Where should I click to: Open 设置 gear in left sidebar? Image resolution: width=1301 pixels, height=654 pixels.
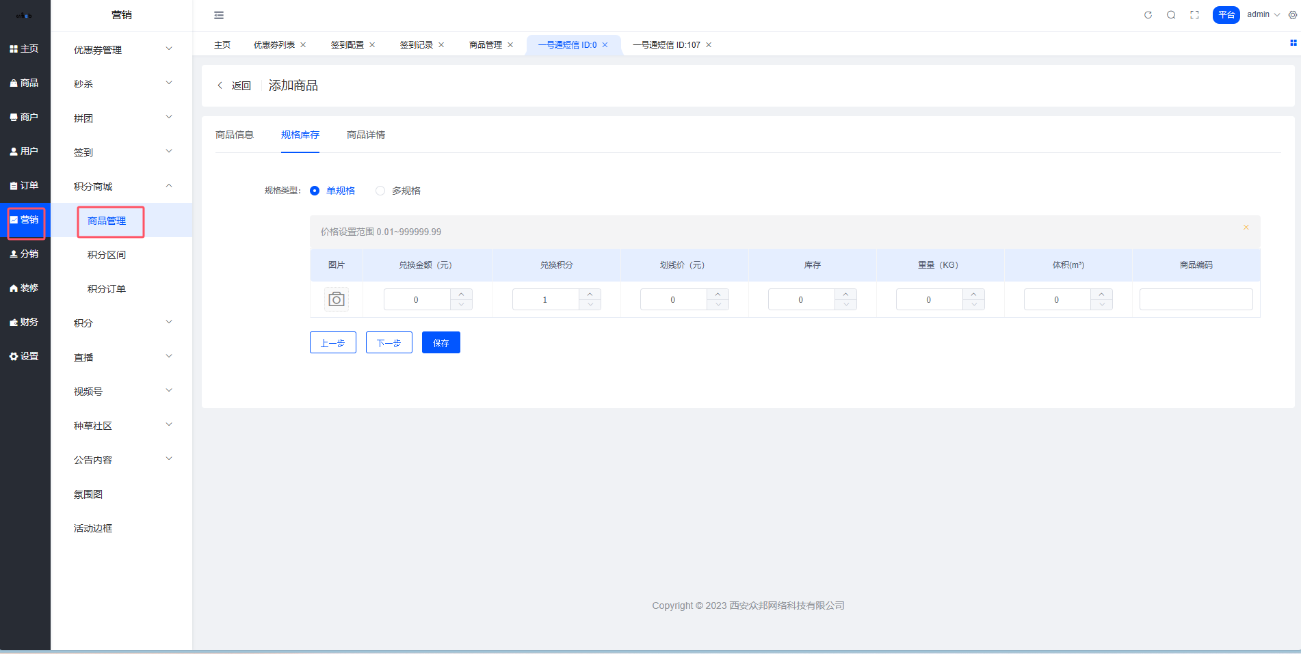coord(25,356)
